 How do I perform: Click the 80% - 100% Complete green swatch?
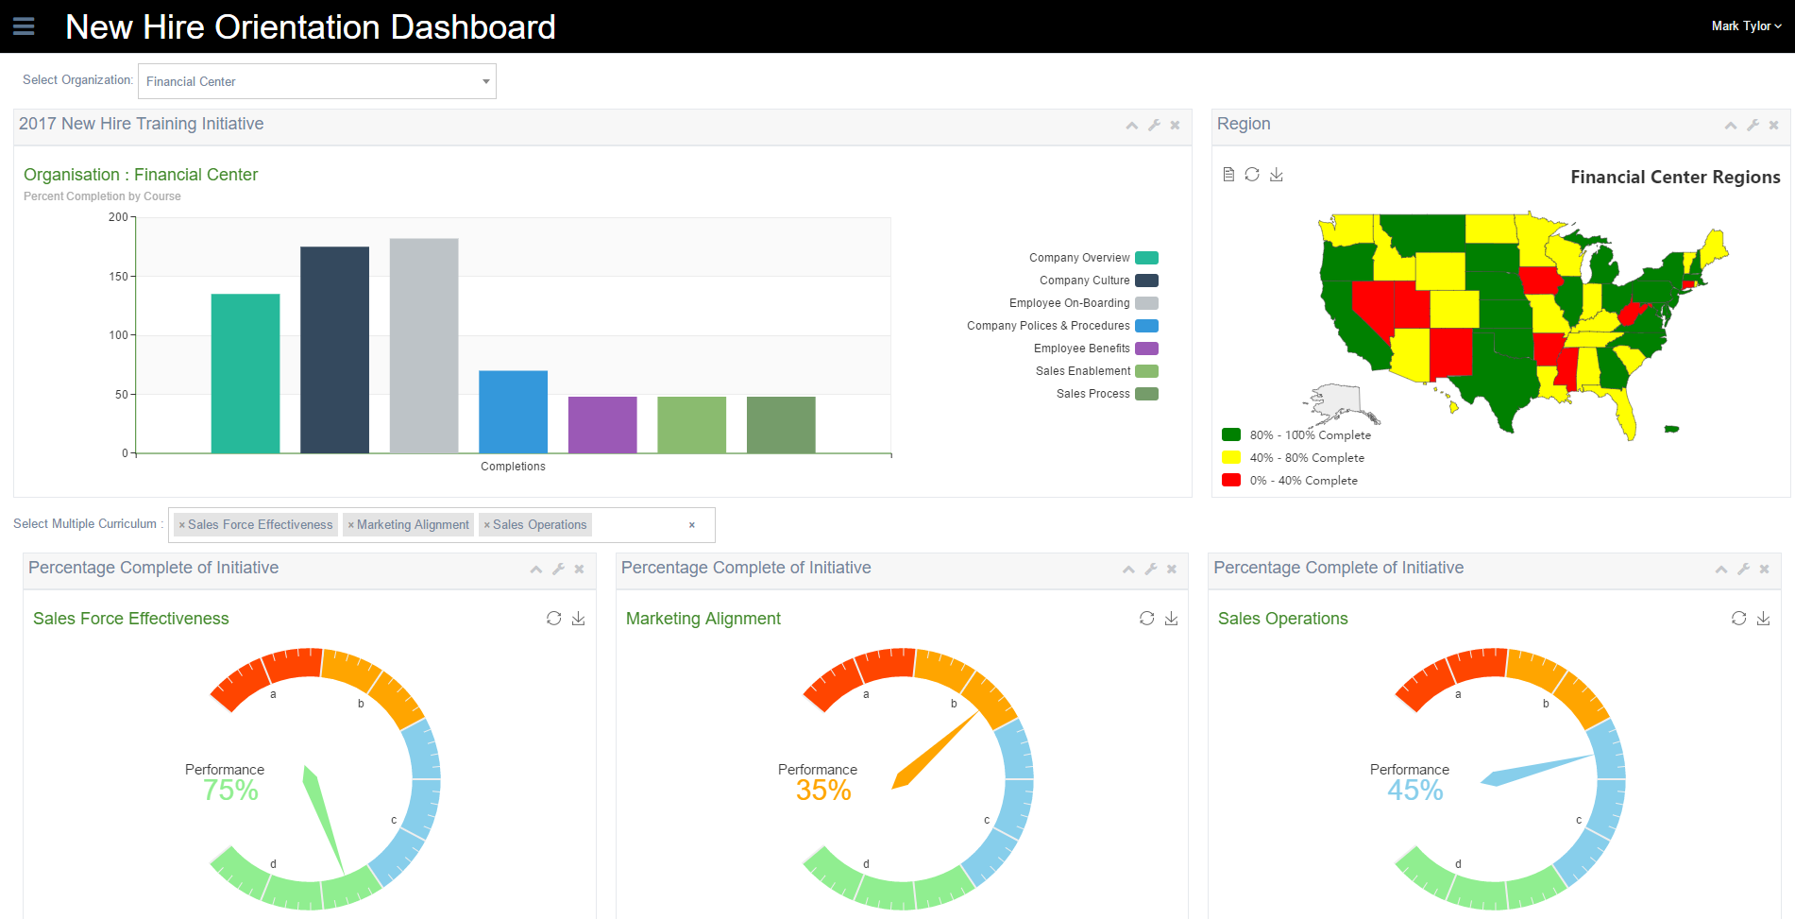[1231, 435]
